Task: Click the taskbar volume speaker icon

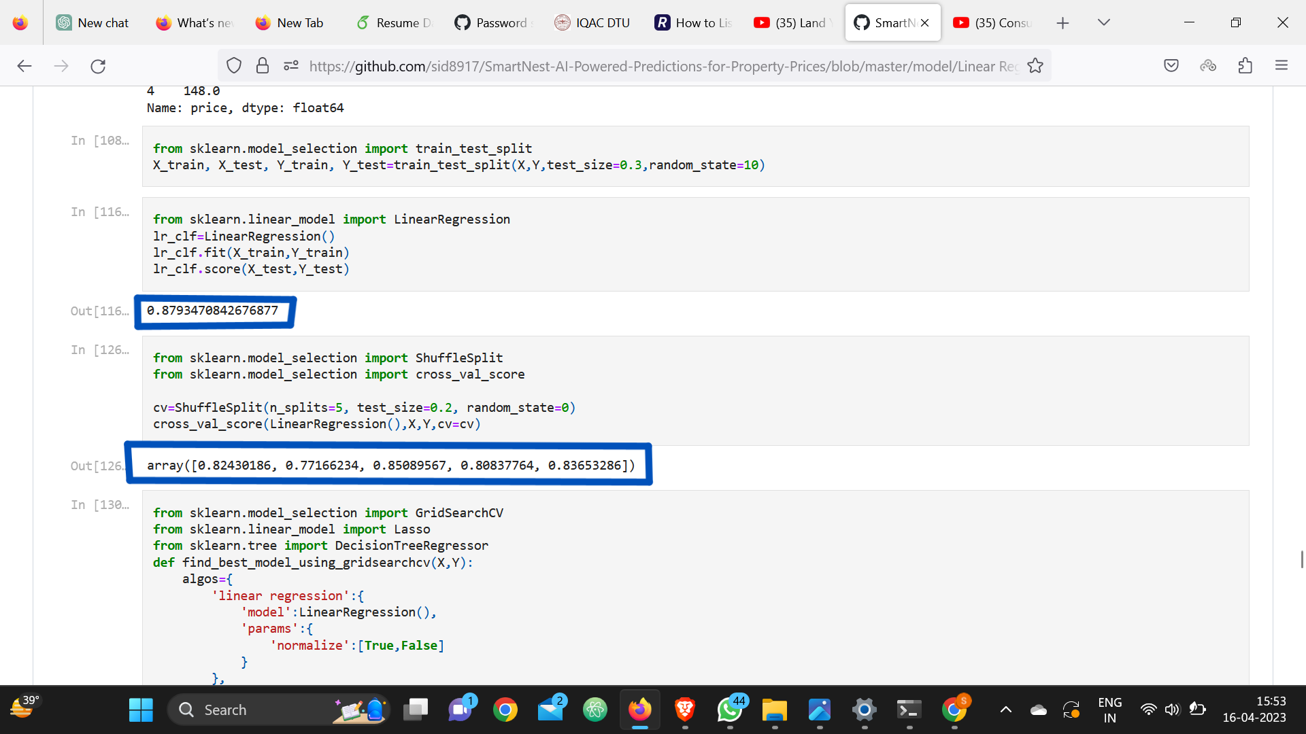Action: 1171,710
